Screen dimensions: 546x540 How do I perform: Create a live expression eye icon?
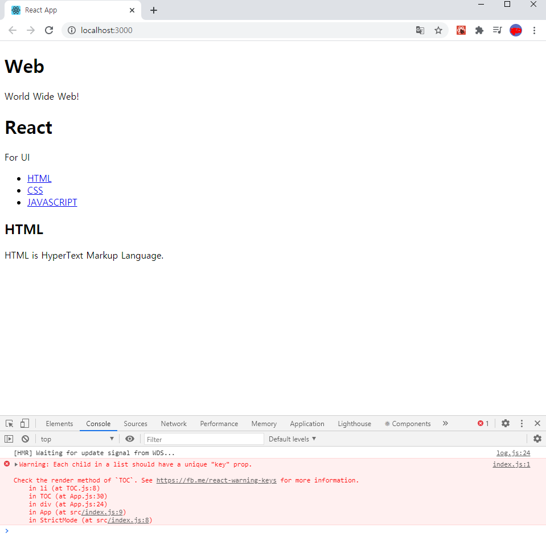click(x=130, y=439)
